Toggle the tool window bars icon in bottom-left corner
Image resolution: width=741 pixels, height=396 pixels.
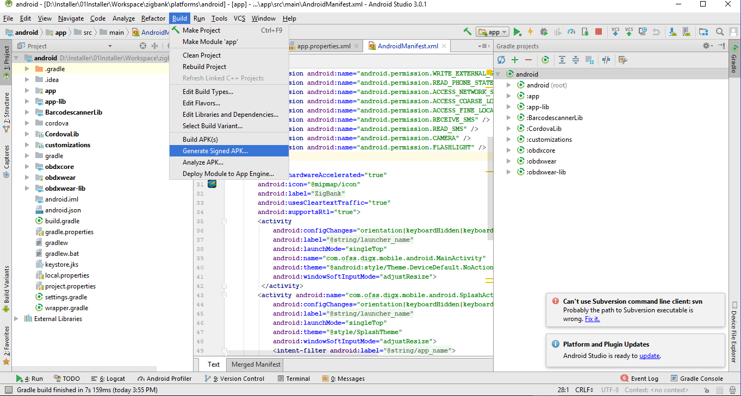8,389
